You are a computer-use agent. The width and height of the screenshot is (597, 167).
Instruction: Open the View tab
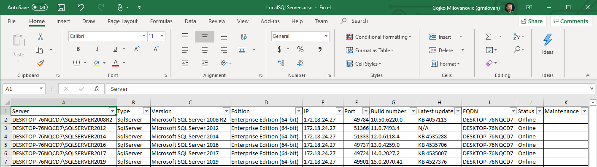click(x=243, y=21)
